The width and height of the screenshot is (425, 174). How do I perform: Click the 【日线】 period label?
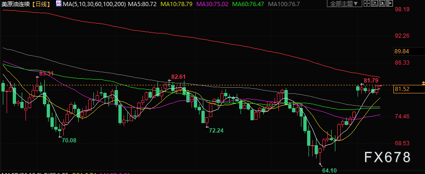(41, 4)
